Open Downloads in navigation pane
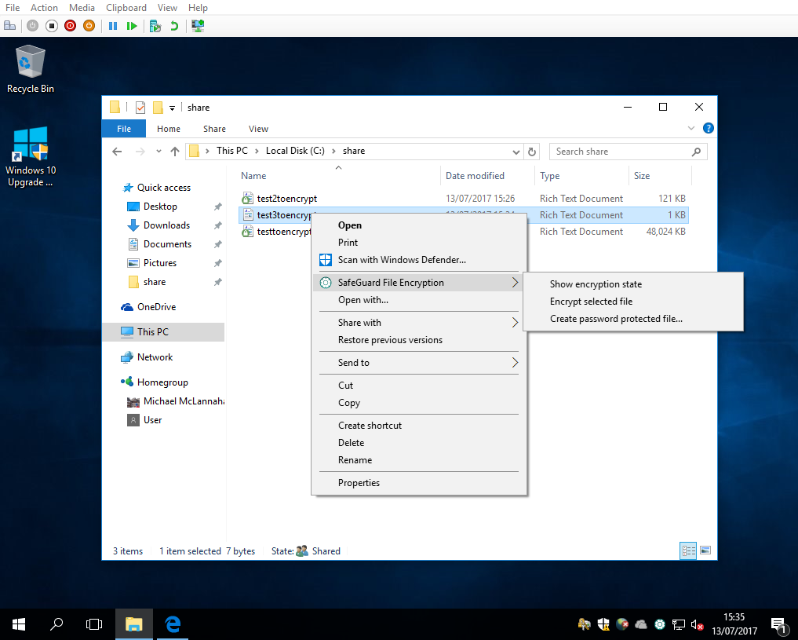Screen dimensions: 798x640 tap(166, 225)
